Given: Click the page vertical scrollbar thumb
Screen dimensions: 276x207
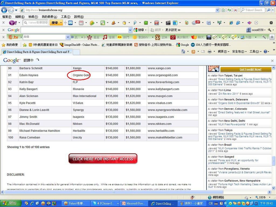Looking at the screenshot, I should pos(274,161).
